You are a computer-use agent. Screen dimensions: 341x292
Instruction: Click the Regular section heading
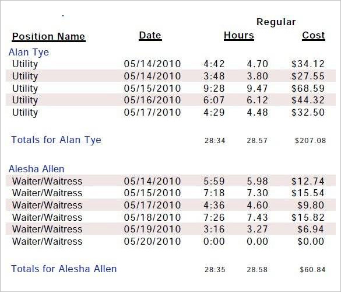[x=276, y=22]
